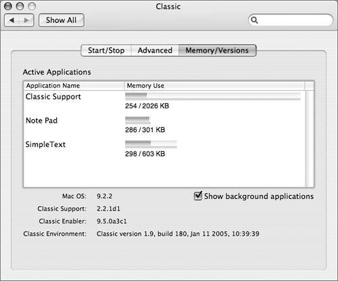The image size is (338, 281).
Task: Toggle Show background applications checkbox
Action: (198, 196)
